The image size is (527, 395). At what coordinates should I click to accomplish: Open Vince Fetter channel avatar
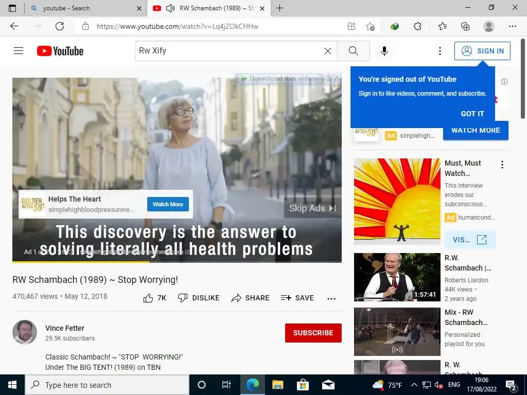pyautogui.click(x=25, y=332)
